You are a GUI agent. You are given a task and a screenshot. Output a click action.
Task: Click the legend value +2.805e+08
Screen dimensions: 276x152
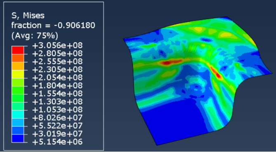[x=57, y=53]
